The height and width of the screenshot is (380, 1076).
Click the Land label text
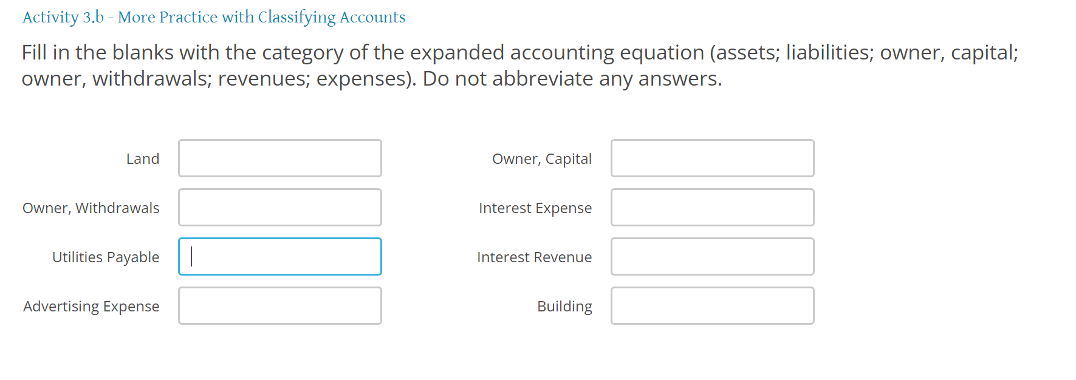coord(143,158)
